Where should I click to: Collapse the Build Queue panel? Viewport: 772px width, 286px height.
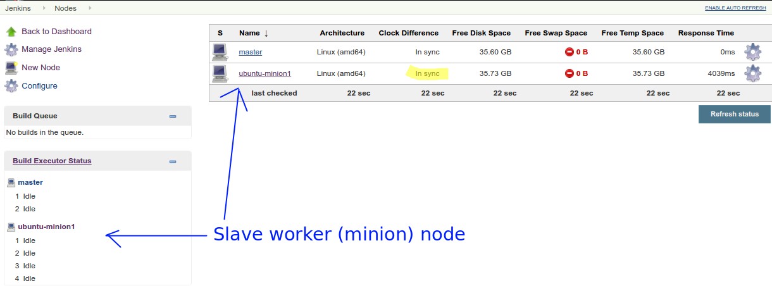point(173,116)
